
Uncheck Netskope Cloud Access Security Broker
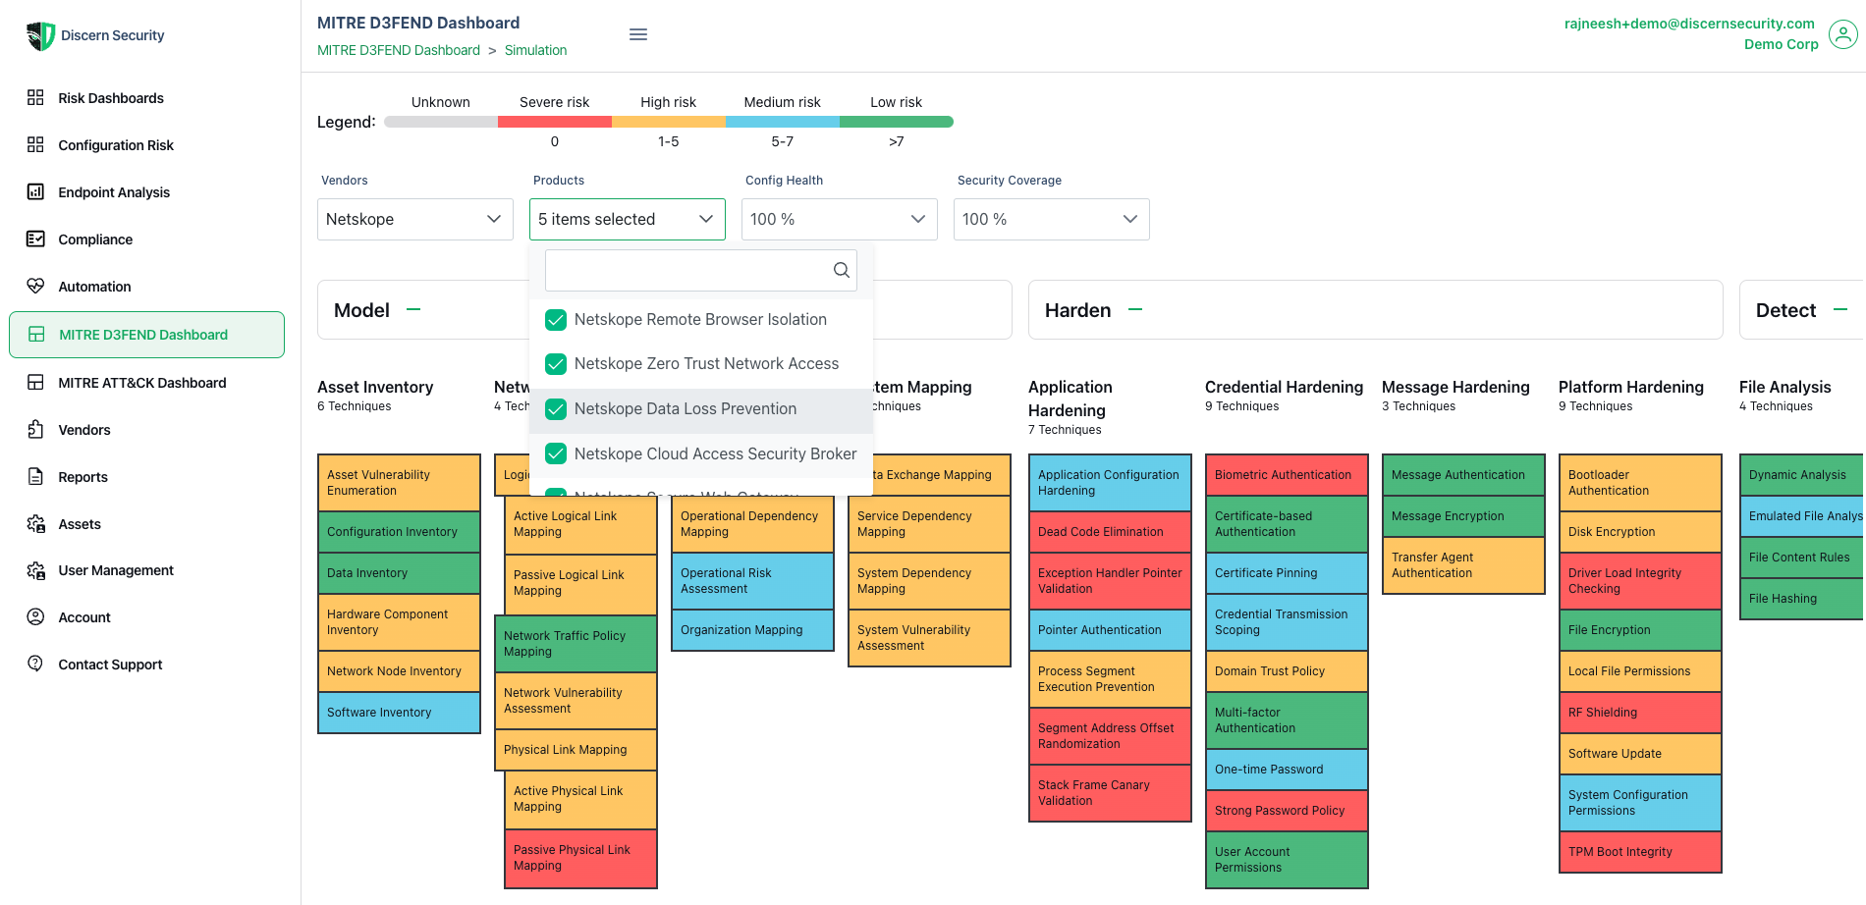click(556, 454)
